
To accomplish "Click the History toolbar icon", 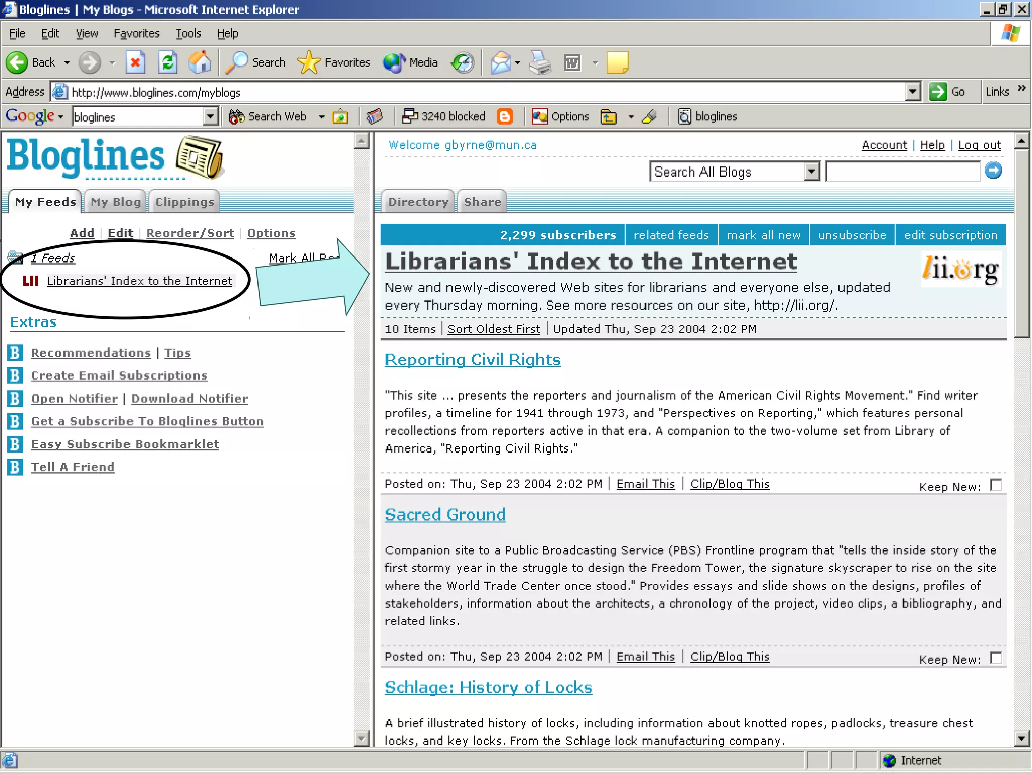I will (463, 62).
